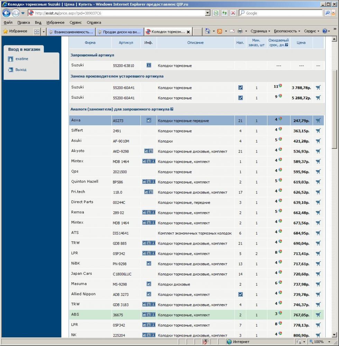Open info icon for Suzuki 55200-63810
The width and height of the screenshot is (339, 346).
coord(149,65)
